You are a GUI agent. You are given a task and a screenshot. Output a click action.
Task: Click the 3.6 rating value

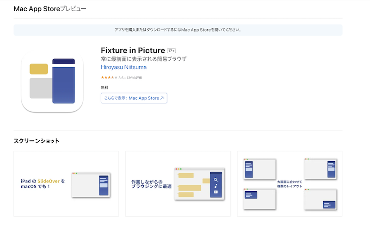point(121,78)
